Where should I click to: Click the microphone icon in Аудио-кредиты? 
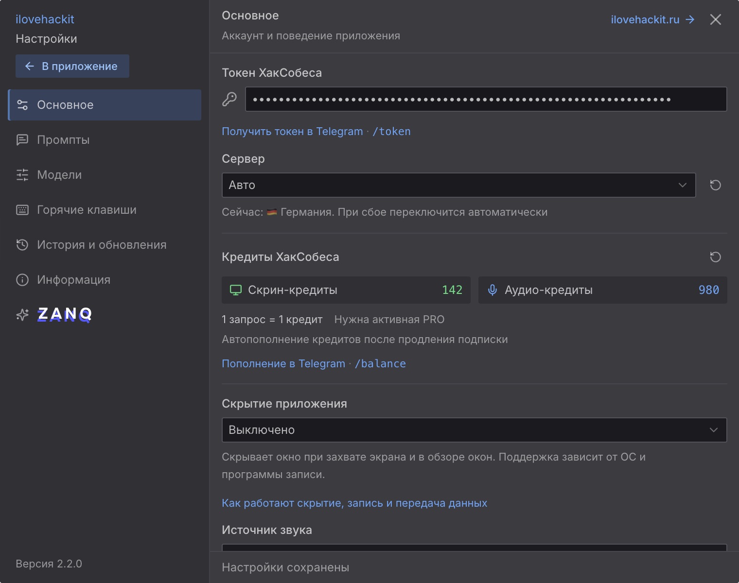click(x=493, y=290)
